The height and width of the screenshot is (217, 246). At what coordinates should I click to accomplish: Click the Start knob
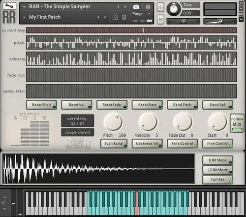point(217,122)
